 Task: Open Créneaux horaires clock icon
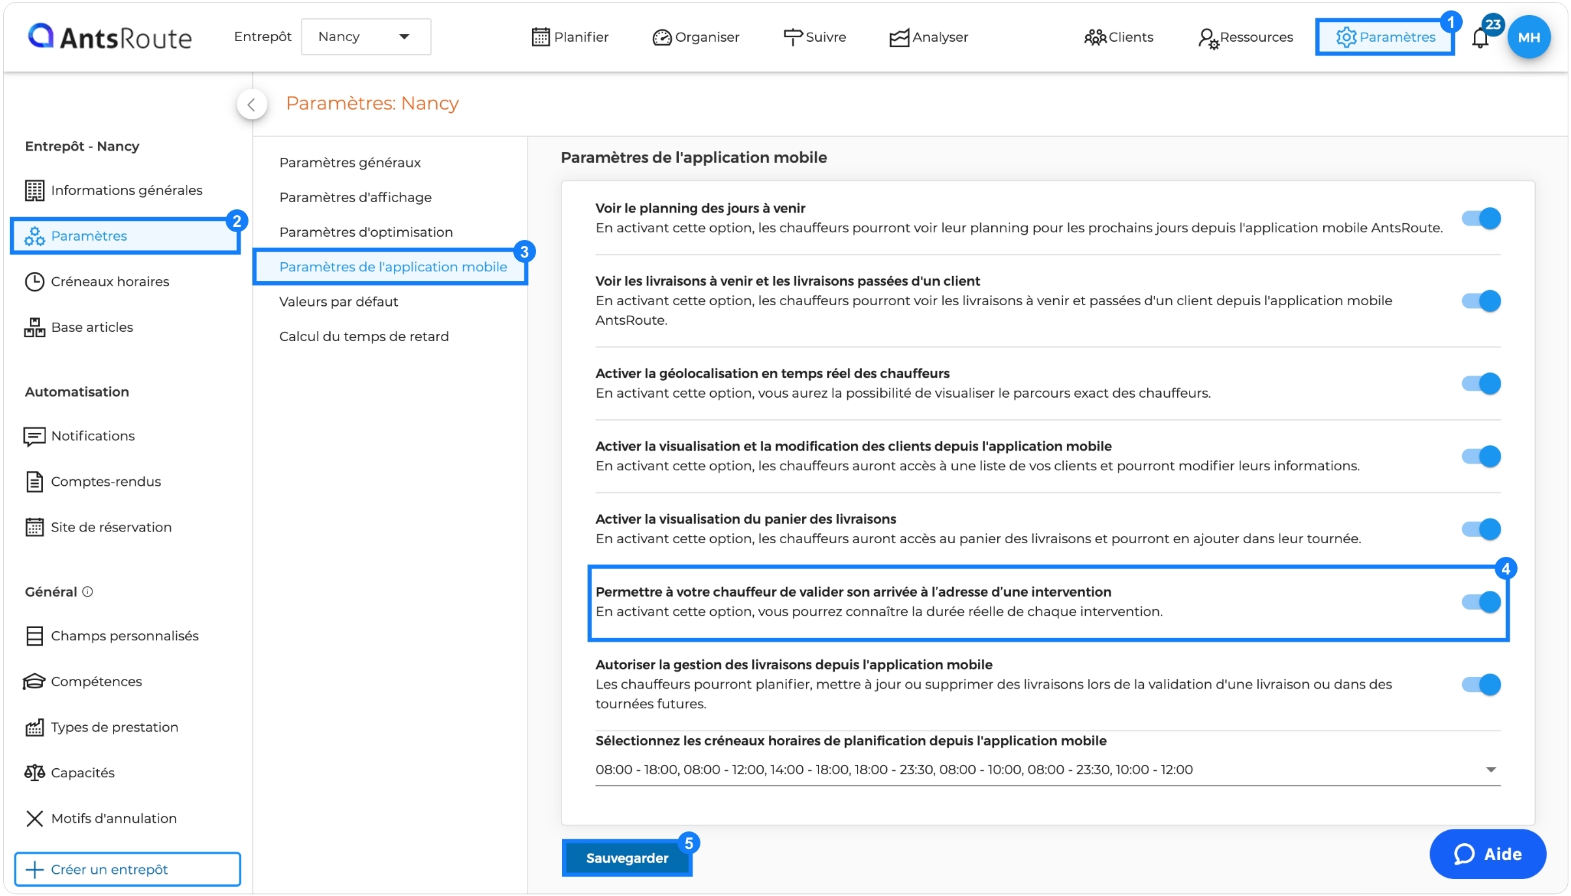point(34,281)
